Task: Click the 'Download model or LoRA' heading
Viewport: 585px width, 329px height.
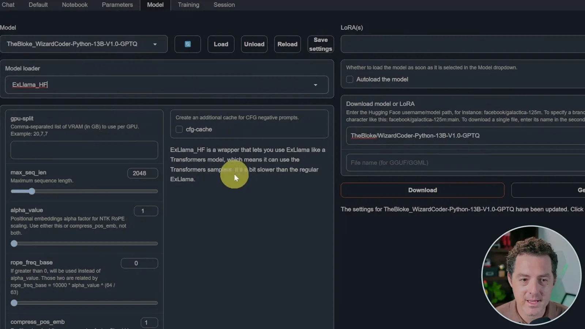Action: (380, 104)
